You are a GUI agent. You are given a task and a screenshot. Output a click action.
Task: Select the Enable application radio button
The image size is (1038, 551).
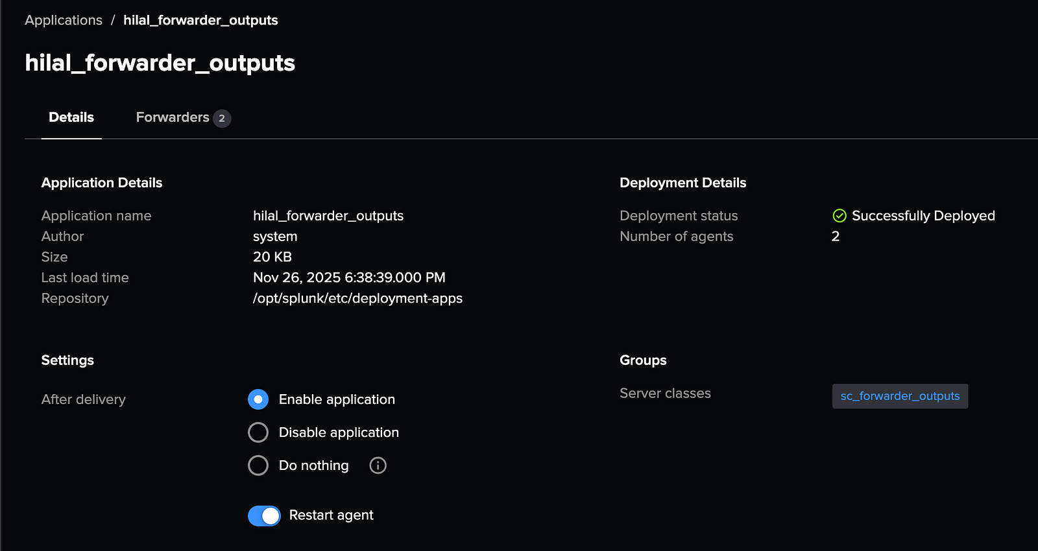click(x=258, y=399)
